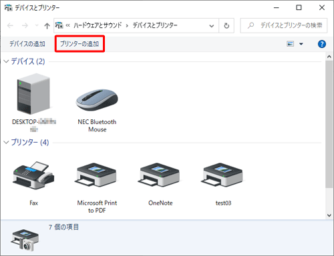
Task: Maximize the デバイスとプリンター window
Action: tap(299, 7)
